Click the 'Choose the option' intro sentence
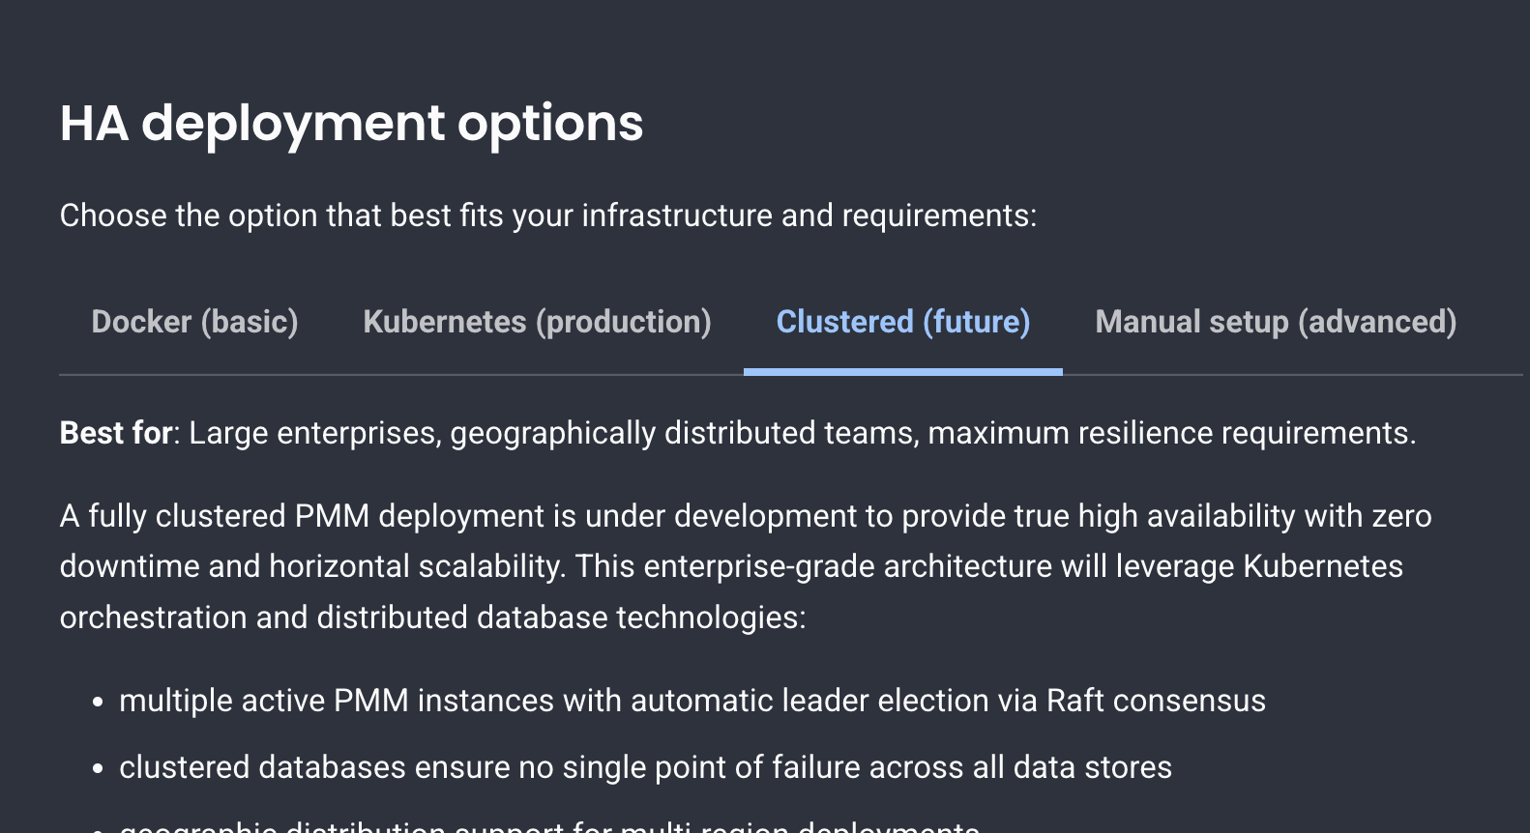Screen dimensions: 1530x833 pos(547,215)
